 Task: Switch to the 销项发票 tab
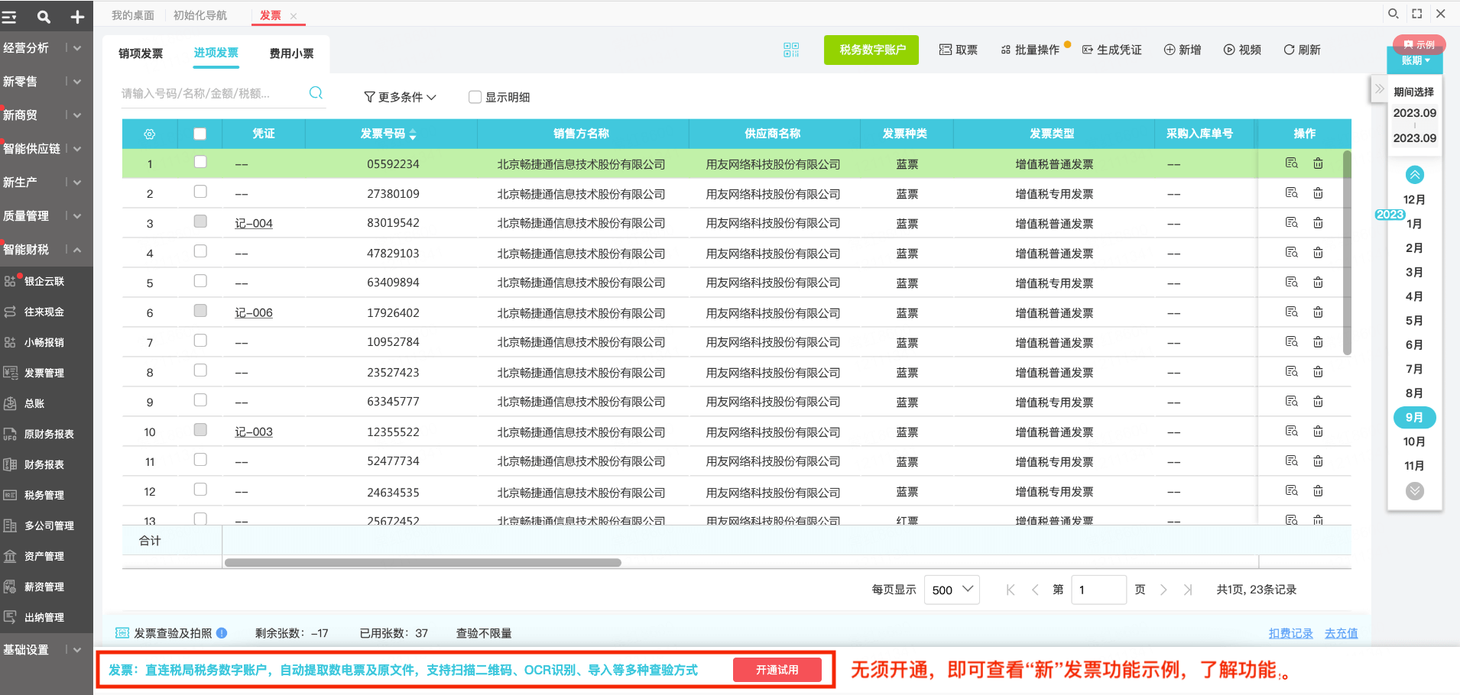click(141, 53)
